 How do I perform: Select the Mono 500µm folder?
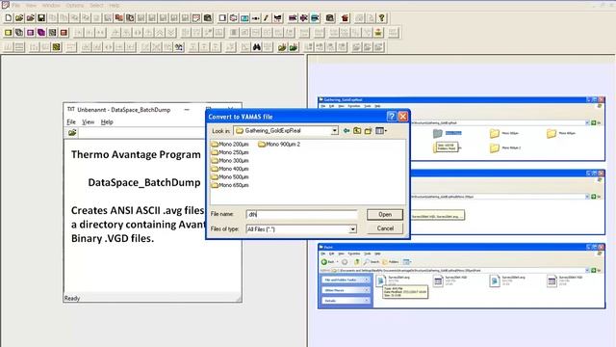coord(230,177)
